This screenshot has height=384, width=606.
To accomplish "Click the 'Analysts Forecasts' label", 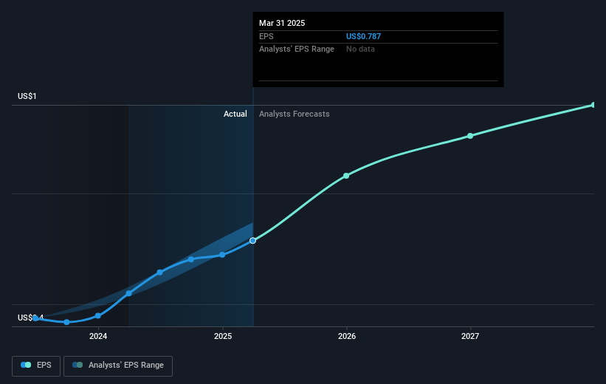I will pos(294,114).
